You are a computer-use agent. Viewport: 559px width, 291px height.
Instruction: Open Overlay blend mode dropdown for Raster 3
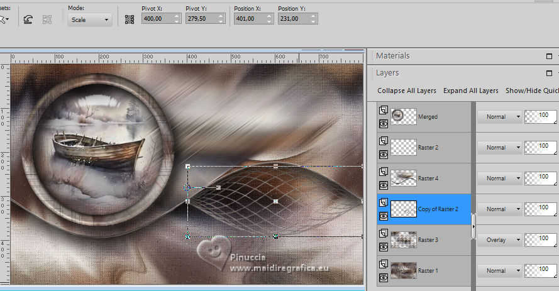pos(499,240)
